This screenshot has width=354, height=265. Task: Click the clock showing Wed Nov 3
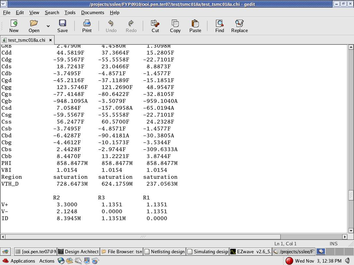pyautogui.click(x=318, y=261)
